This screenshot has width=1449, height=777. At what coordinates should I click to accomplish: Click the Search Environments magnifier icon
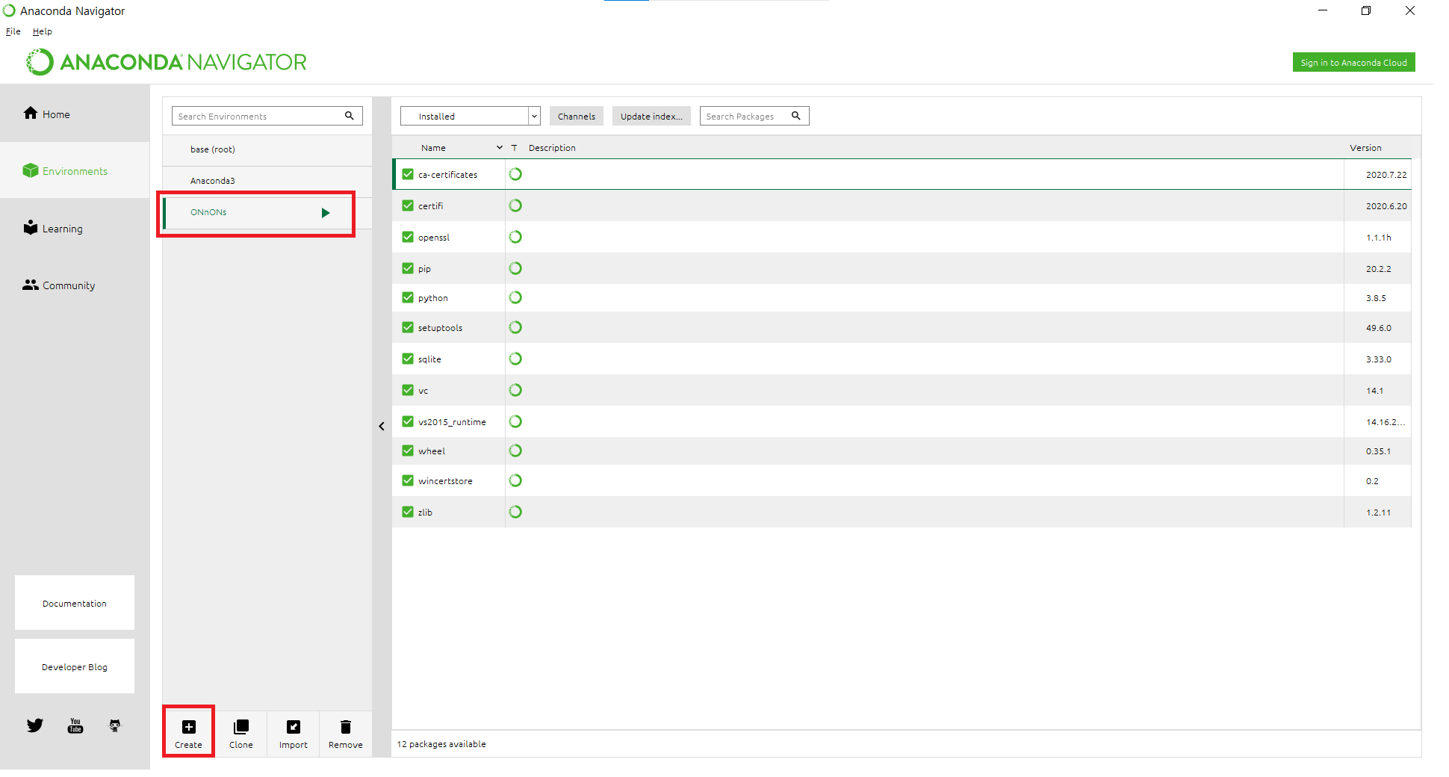pos(350,116)
